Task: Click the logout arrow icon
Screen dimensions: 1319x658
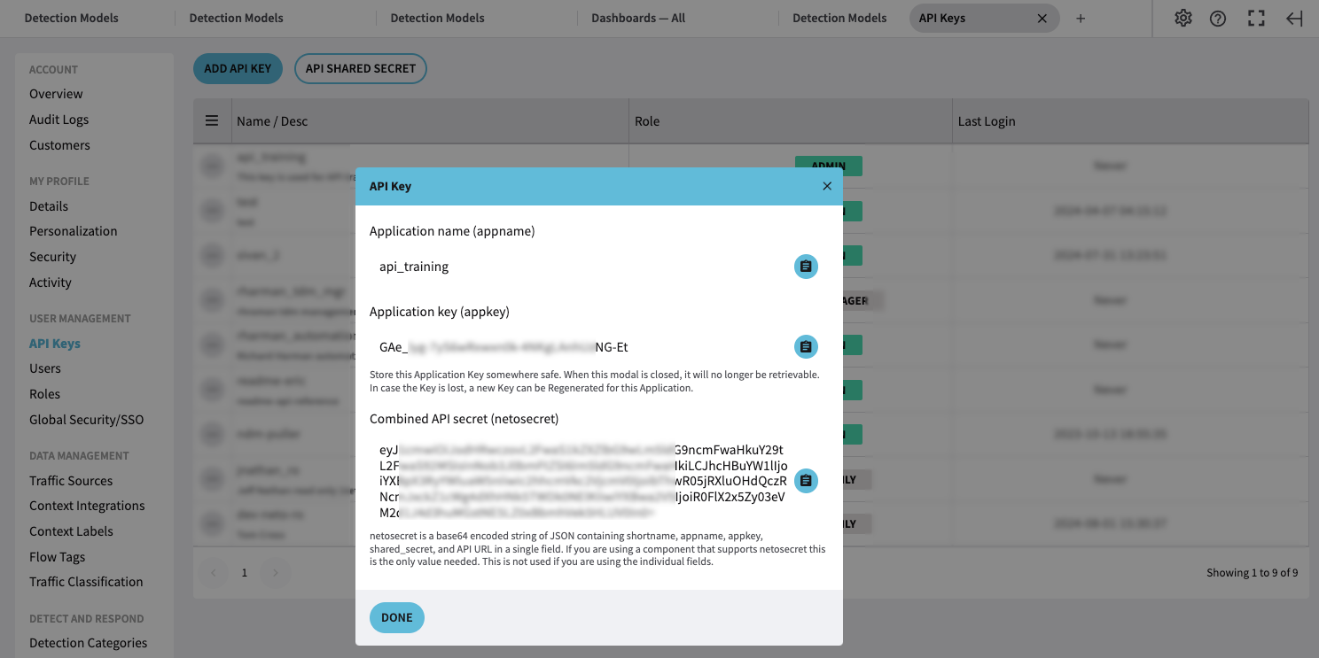Action: [x=1294, y=18]
